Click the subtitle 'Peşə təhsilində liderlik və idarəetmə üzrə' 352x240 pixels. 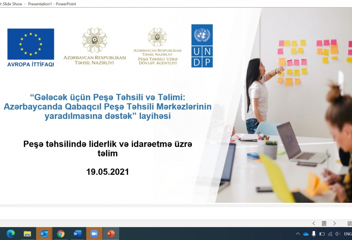click(108, 144)
